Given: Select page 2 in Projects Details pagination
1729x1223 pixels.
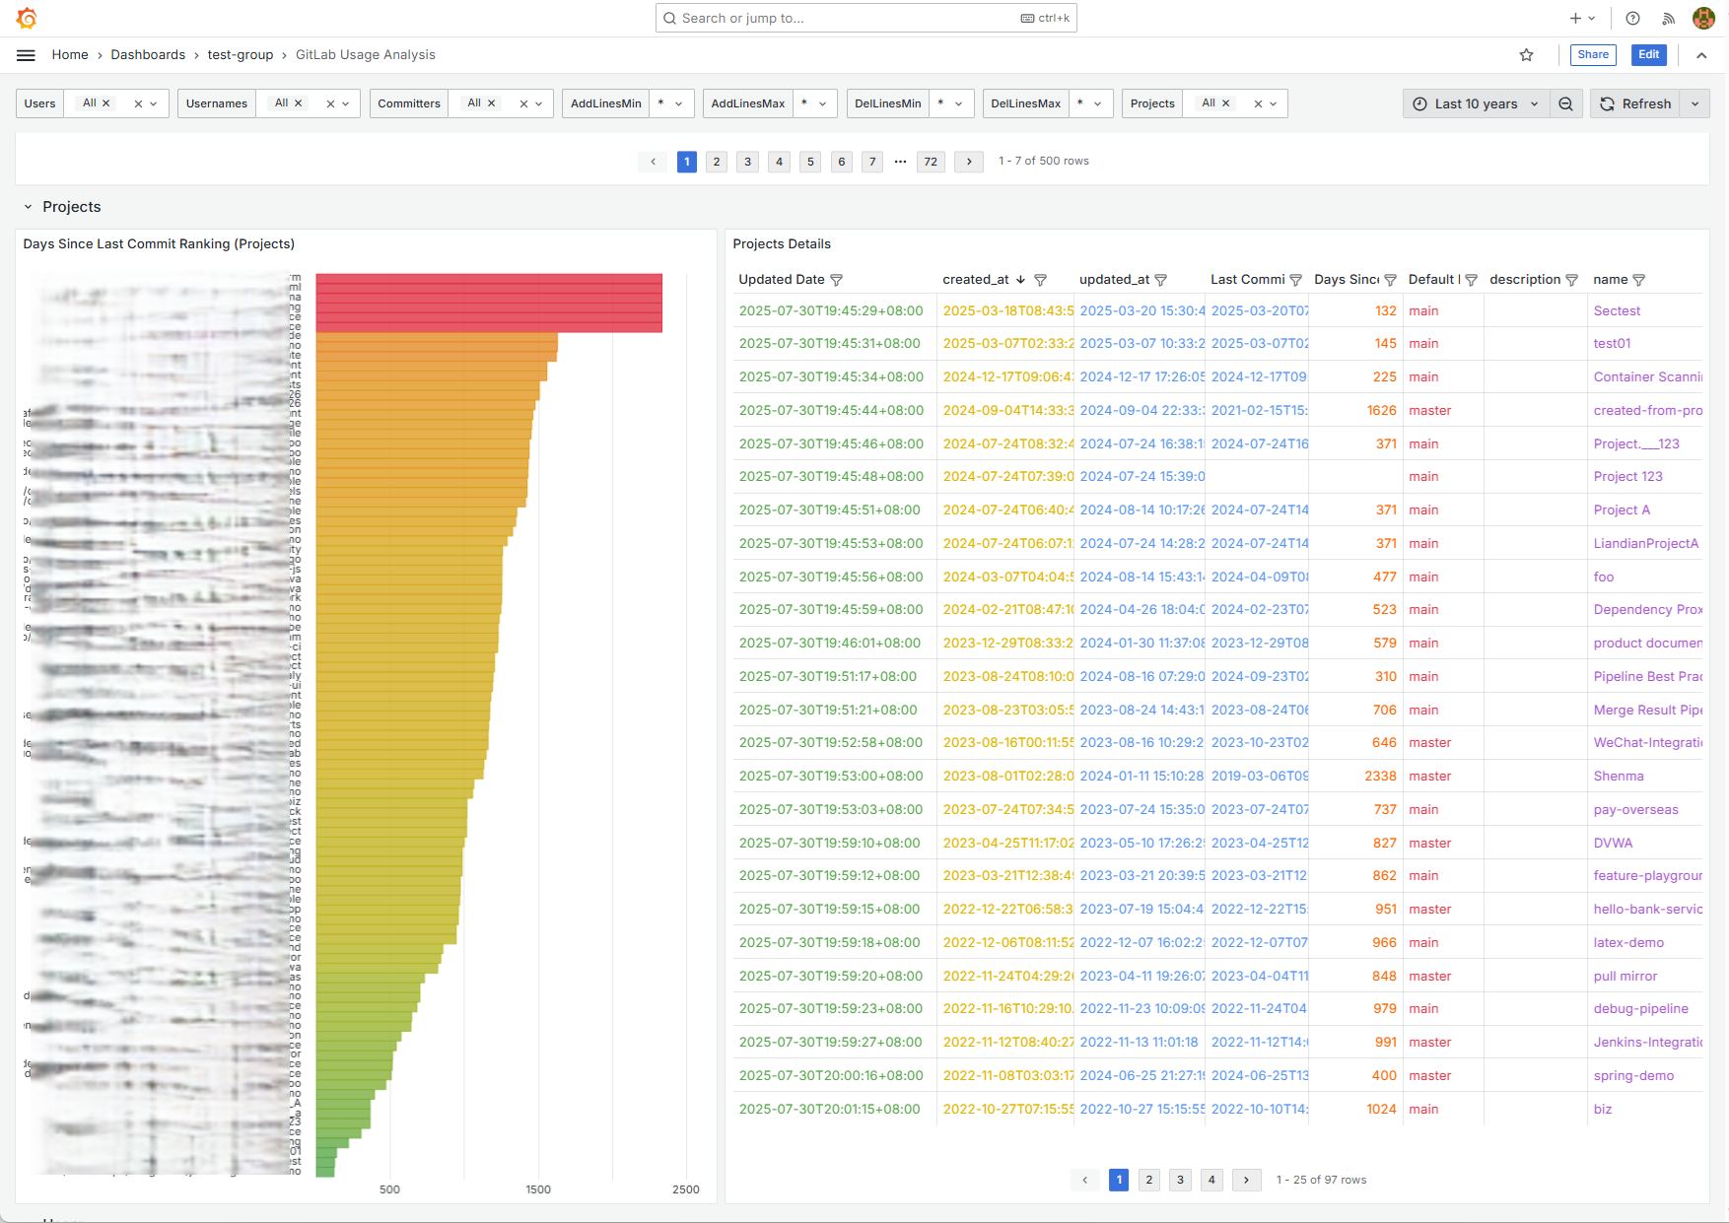Looking at the screenshot, I should pos(1148,1180).
